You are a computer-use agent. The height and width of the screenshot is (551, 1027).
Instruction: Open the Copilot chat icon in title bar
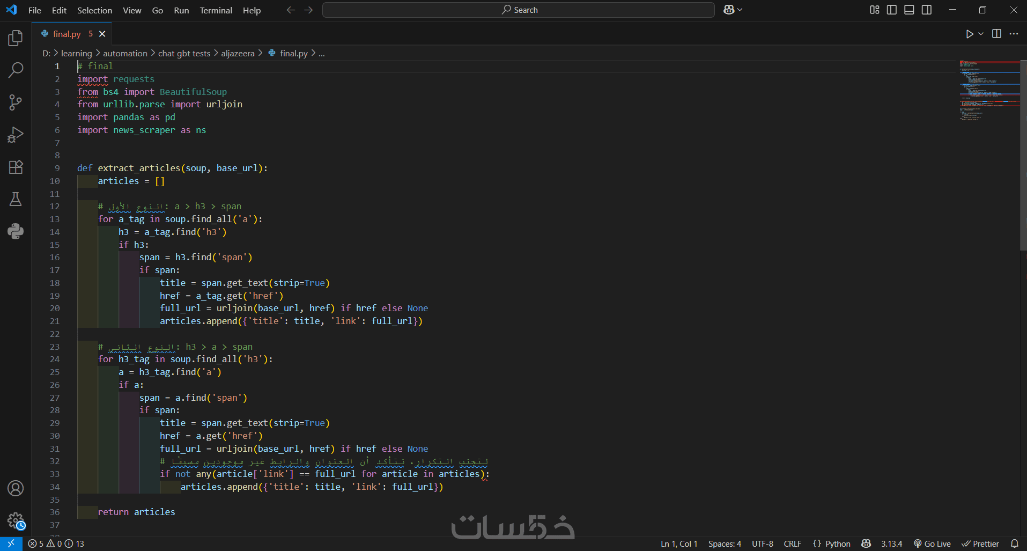(x=729, y=10)
